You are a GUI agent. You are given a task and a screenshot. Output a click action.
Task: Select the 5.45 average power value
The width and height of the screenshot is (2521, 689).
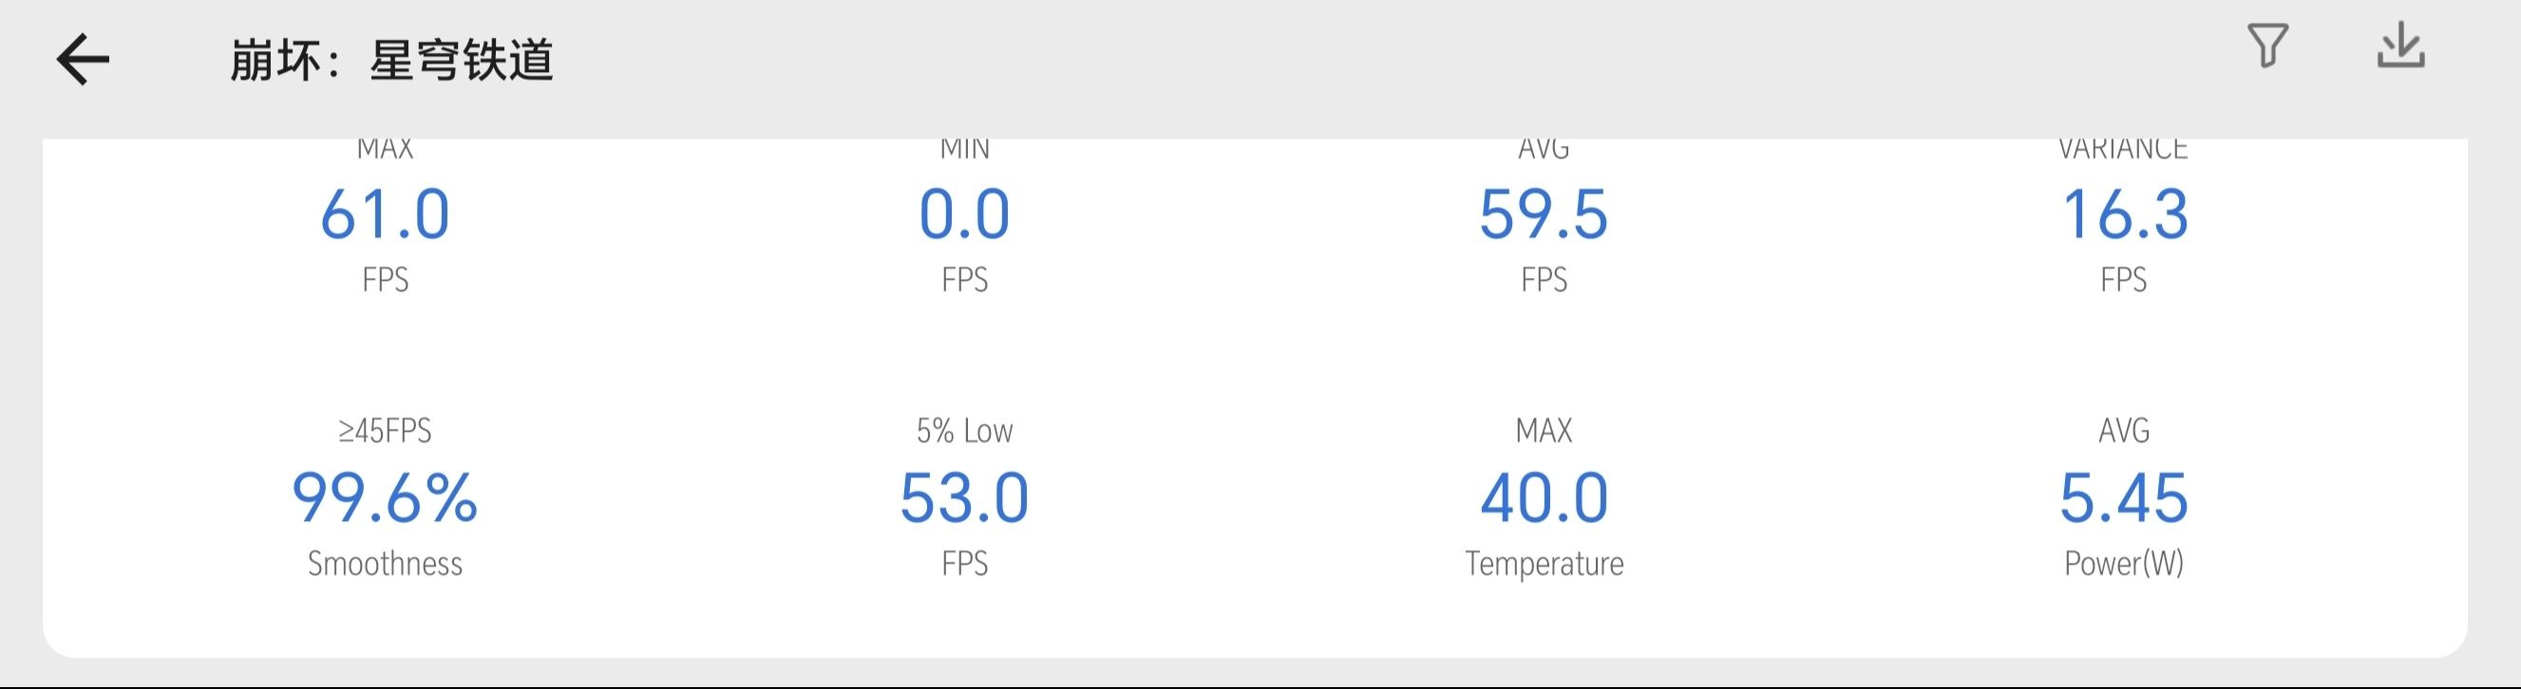[x=2124, y=497]
